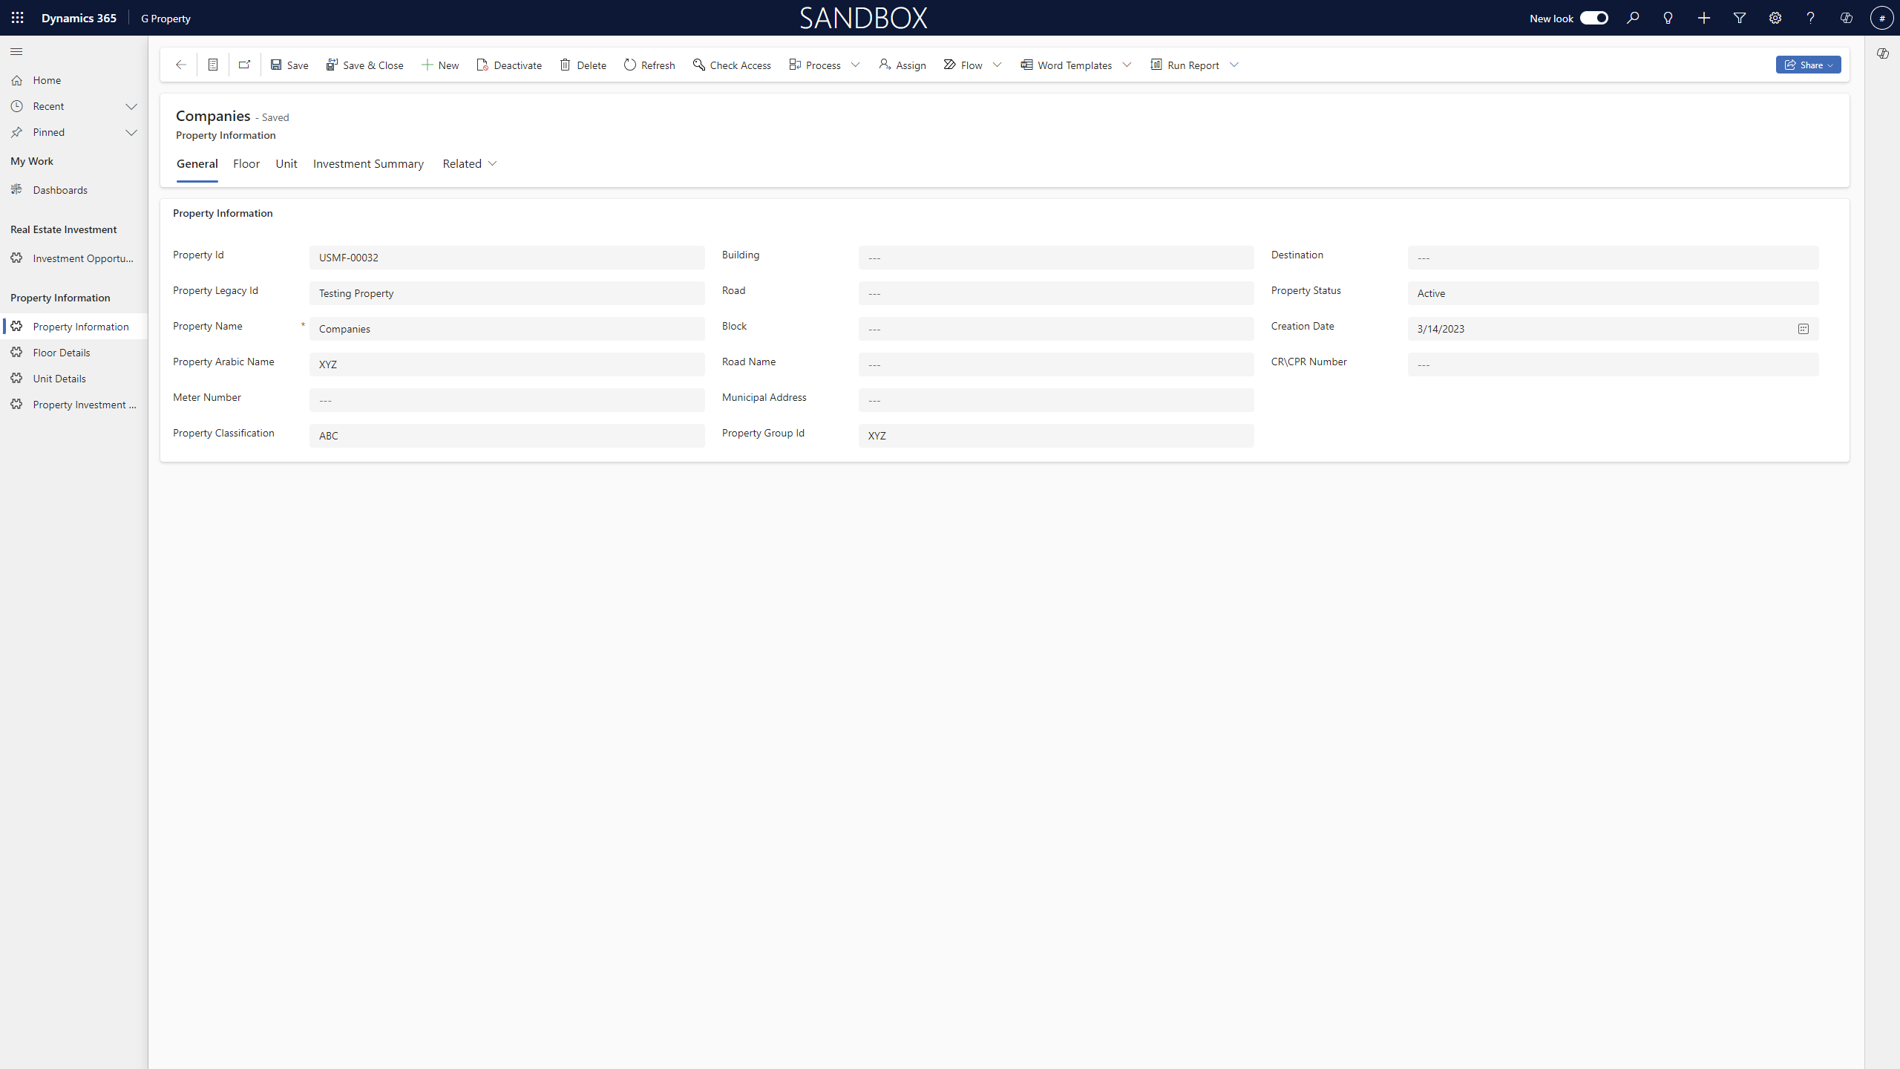Switch to the Floor tab
The width and height of the screenshot is (1900, 1069).
tap(246, 163)
